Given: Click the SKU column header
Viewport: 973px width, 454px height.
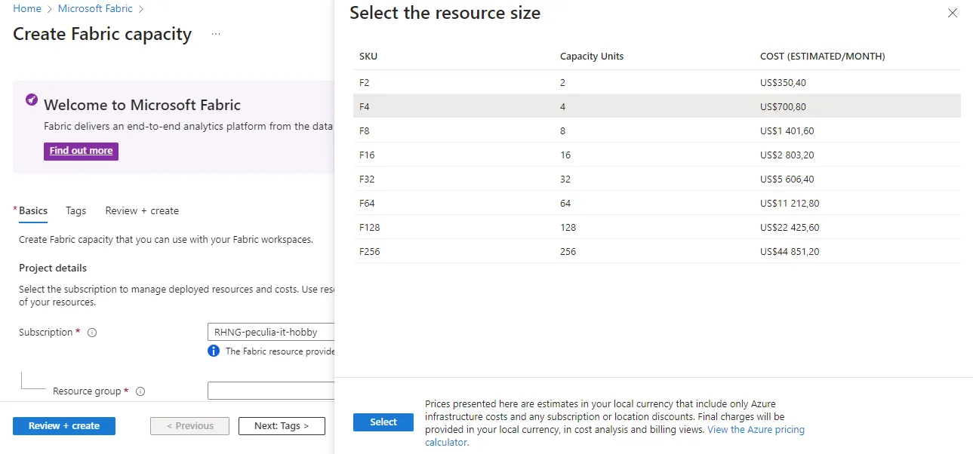Looking at the screenshot, I should pyautogui.click(x=368, y=57).
